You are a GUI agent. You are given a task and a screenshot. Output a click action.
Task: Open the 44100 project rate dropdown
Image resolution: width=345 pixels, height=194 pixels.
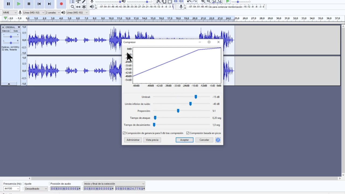(12, 189)
